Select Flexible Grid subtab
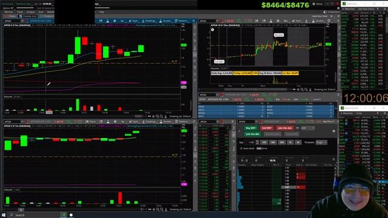Image resolution: width=388 pixels, height=218 pixels. coord(28,16)
